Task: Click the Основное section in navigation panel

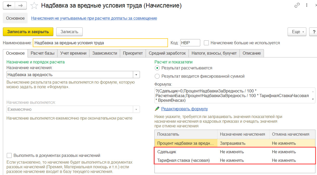Action: (15, 18)
